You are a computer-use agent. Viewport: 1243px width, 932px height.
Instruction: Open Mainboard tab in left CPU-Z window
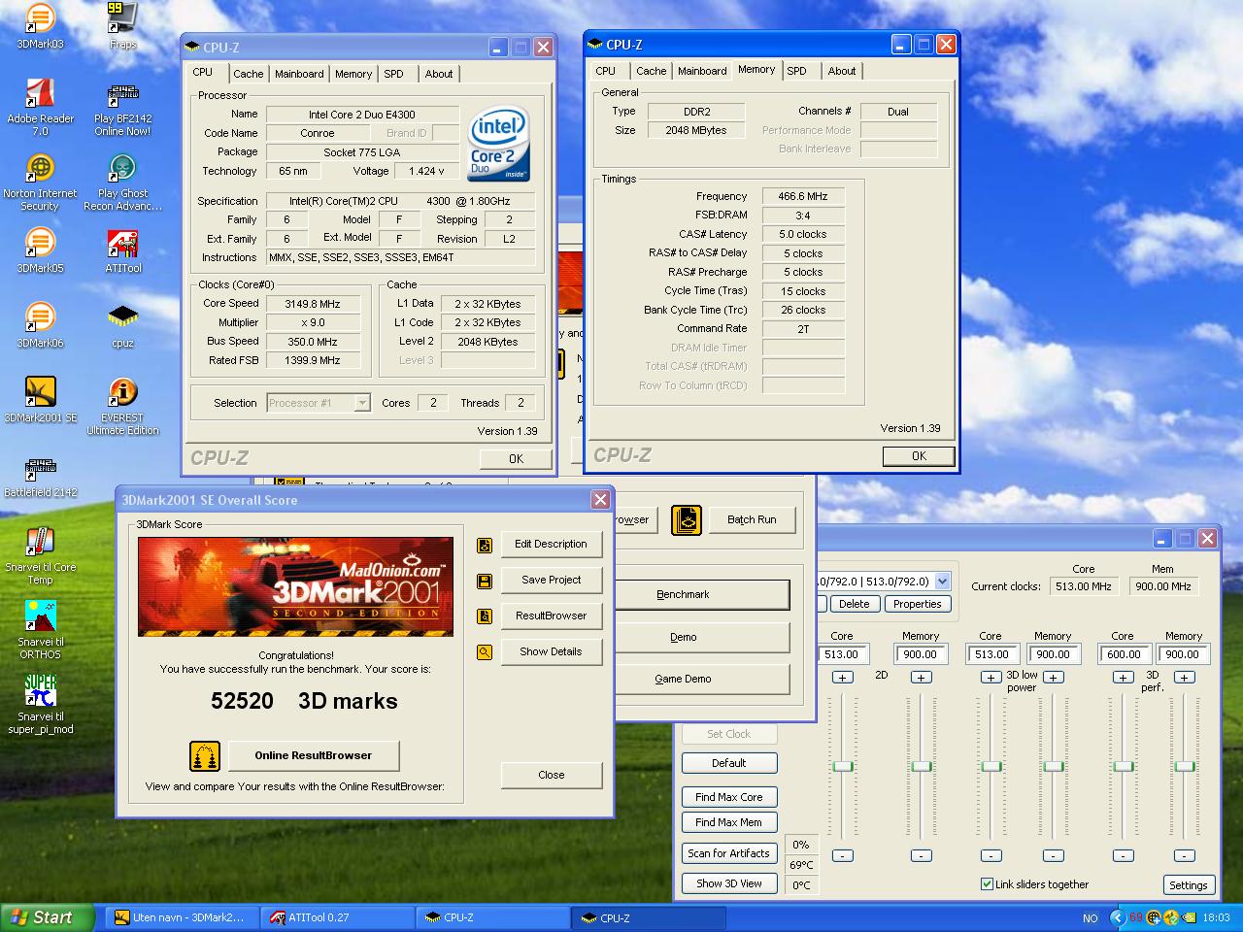point(299,74)
